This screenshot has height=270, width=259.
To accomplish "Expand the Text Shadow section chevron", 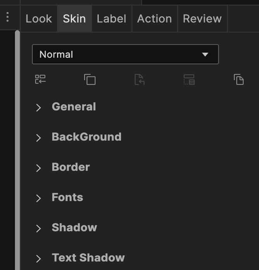I will coord(38,259).
